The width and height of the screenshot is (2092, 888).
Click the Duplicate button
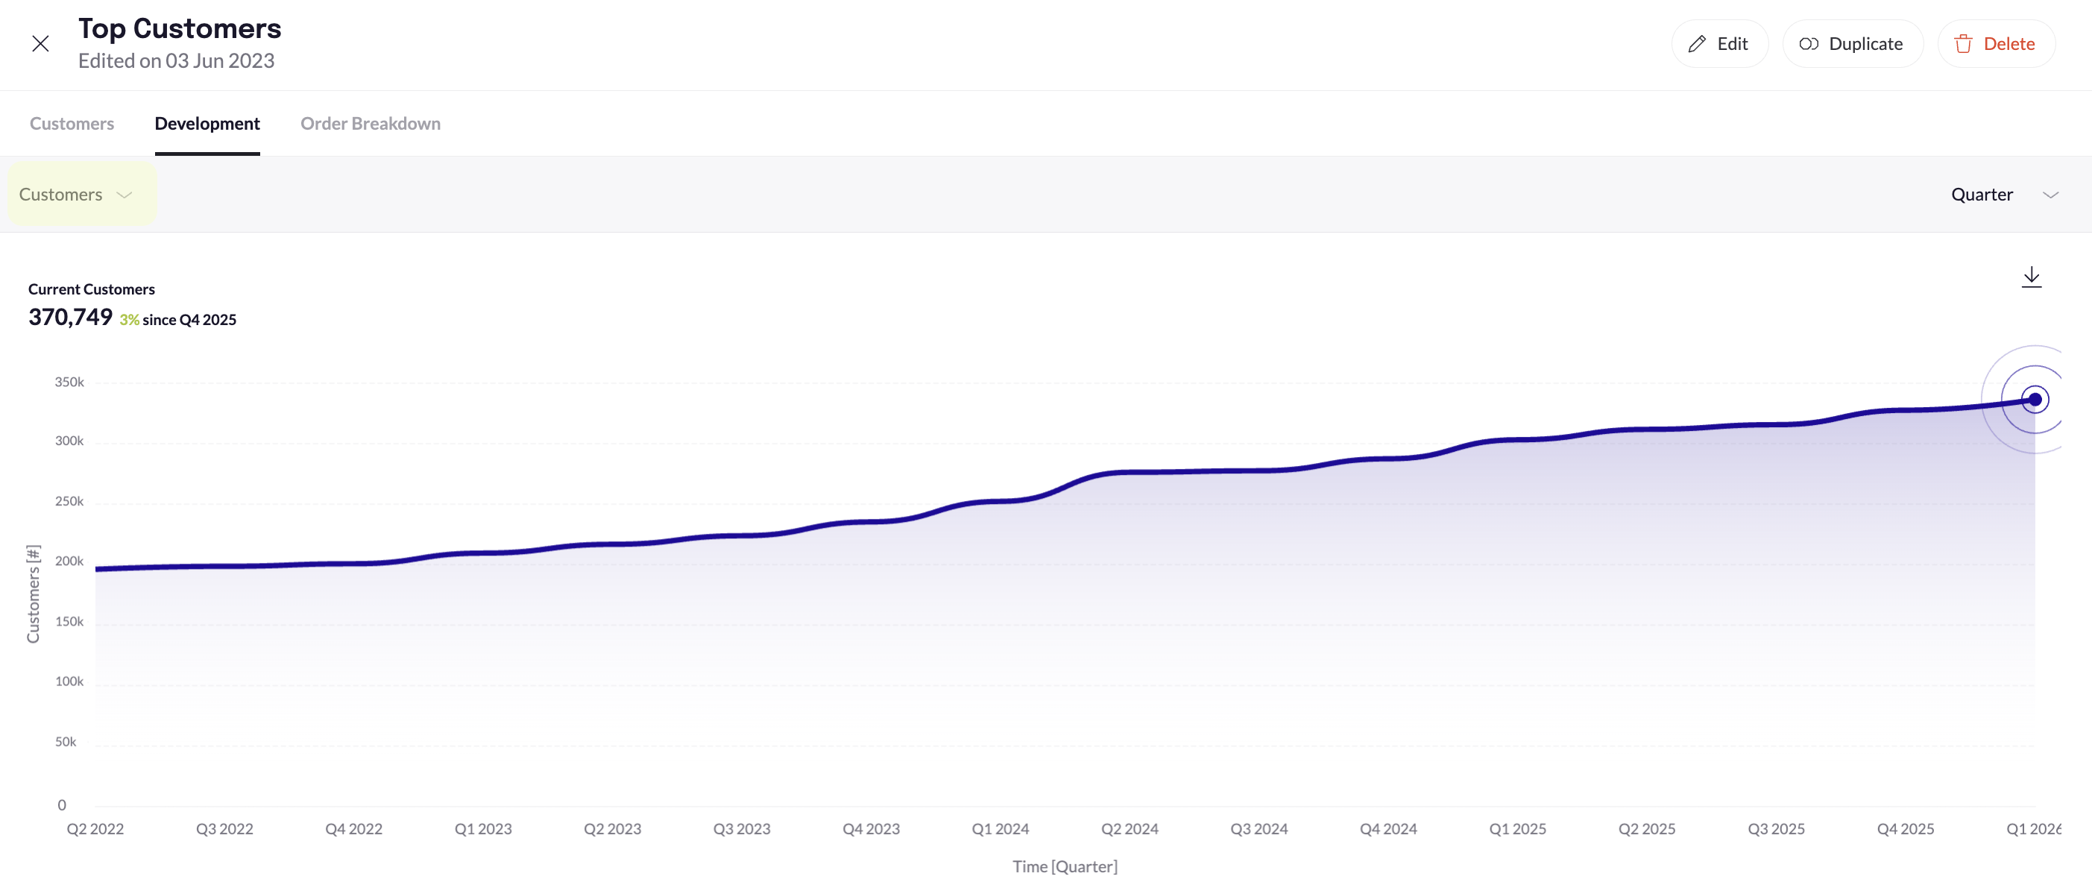(x=1853, y=43)
